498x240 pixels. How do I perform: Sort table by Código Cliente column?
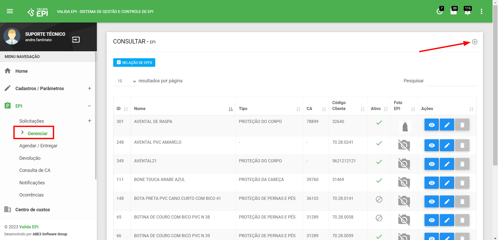(348, 106)
